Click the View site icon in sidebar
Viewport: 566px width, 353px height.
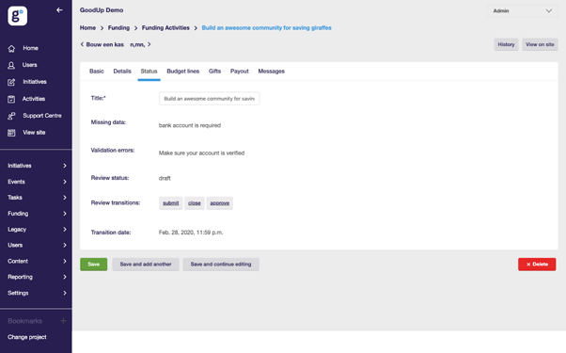coord(11,133)
